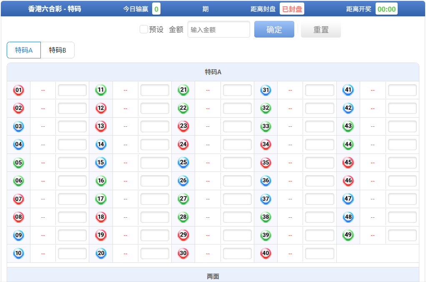
Task: Click ball number 16
Action: coord(100,181)
